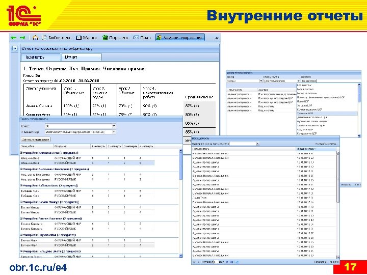The width and height of the screenshot is (367, 275).
Task: Go to the last page in the pager
Action: tap(232, 262)
